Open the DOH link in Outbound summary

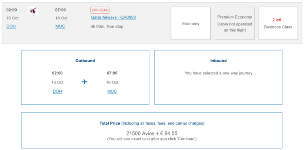coord(58,91)
